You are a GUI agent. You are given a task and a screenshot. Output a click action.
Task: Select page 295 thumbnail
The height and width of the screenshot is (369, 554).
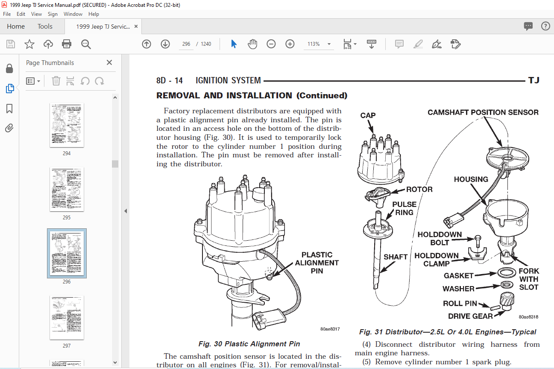pyautogui.click(x=67, y=189)
